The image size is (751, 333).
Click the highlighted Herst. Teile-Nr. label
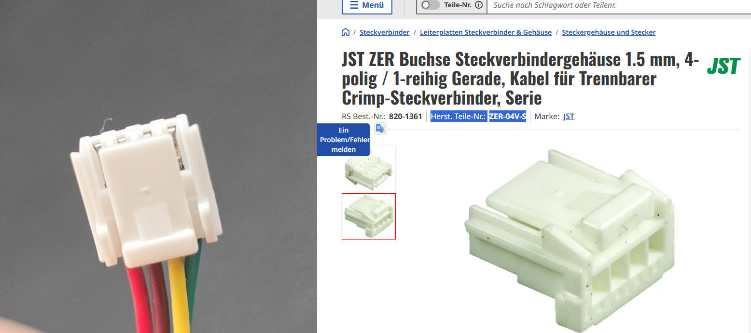point(459,116)
